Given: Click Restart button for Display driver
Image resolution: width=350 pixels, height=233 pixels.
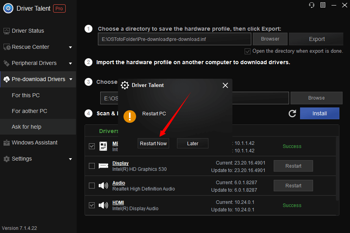Looking at the screenshot, I should [x=293, y=166].
